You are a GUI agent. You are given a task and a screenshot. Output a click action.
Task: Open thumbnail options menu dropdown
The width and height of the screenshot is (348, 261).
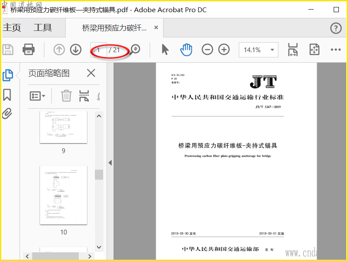[37, 96]
